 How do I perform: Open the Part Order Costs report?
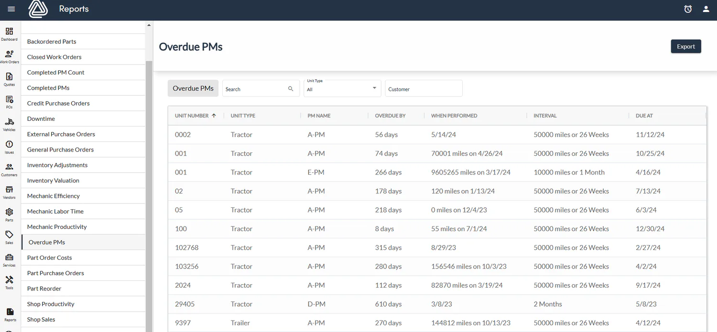click(x=83, y=257)
